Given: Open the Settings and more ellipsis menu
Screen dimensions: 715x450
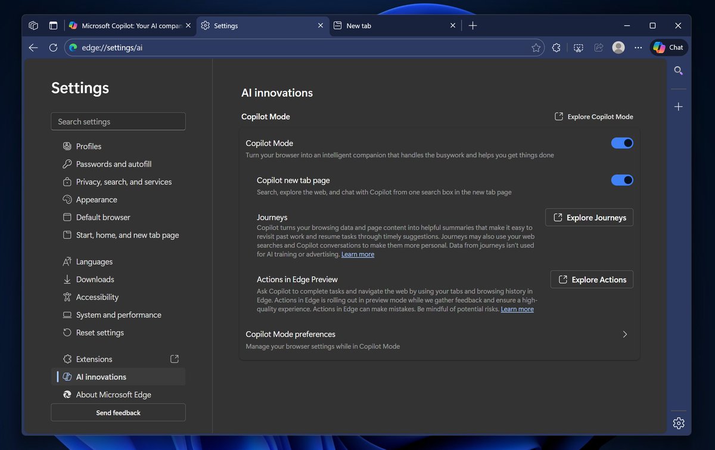Looking at the screenshot, I should click(x=638, y=48).
